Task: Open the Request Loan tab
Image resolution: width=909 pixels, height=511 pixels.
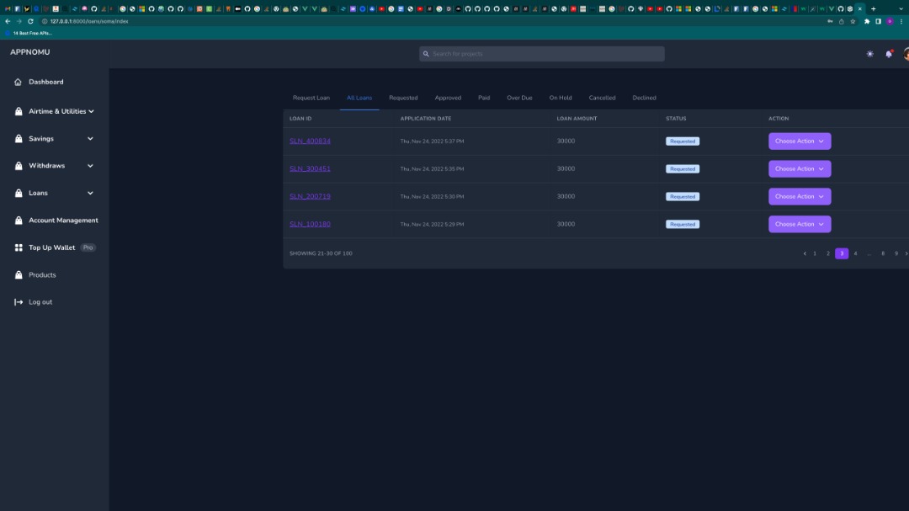Action: [x=311, y=98]
